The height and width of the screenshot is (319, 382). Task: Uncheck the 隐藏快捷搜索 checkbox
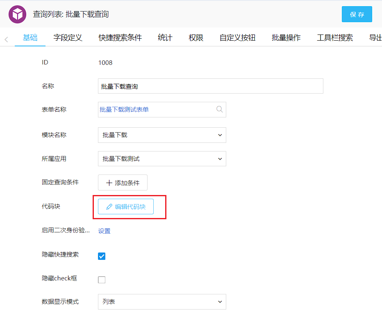point(102,256)
